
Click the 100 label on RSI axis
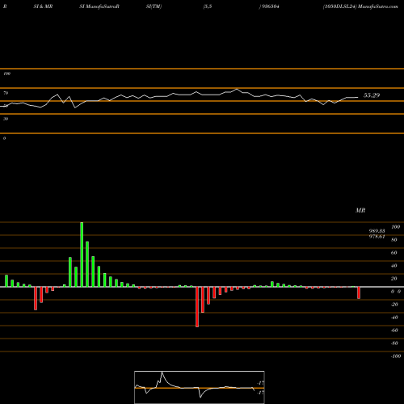click(6, 74)
